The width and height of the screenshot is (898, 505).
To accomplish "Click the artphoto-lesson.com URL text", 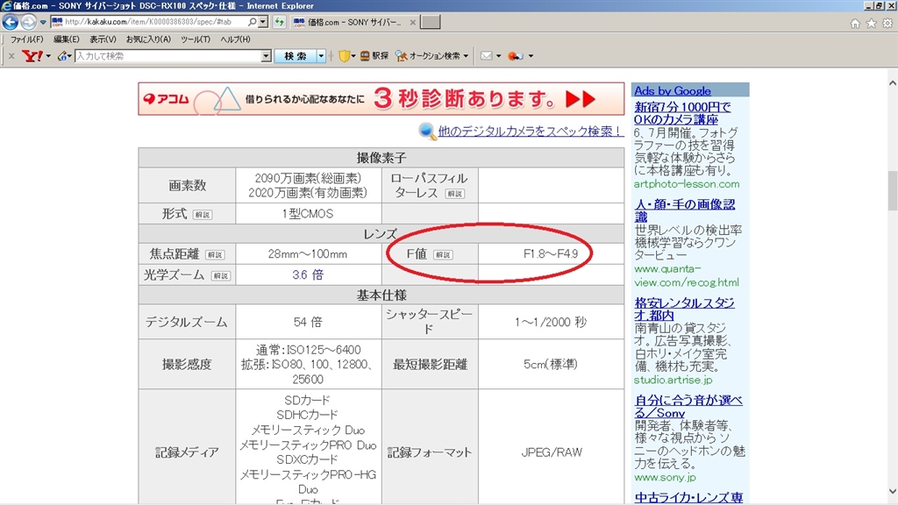I will tap(686, 184).
